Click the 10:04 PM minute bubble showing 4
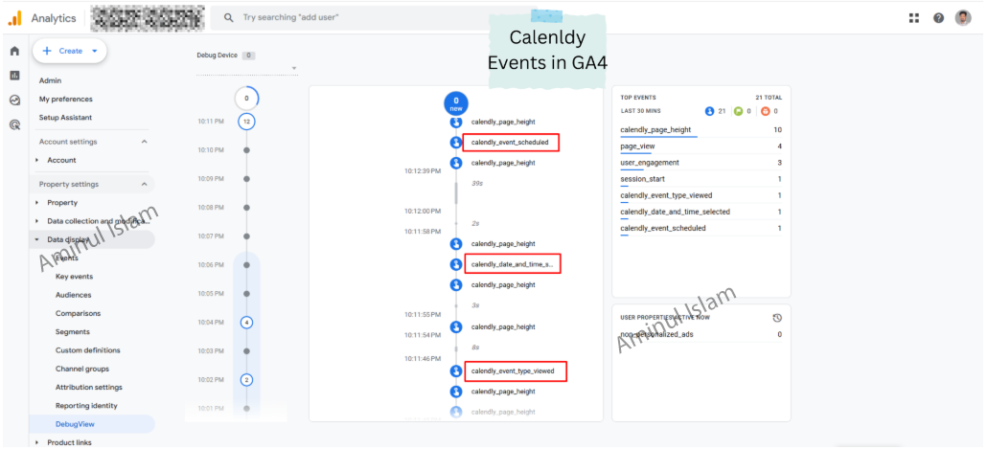 click(x=246, y=323)
